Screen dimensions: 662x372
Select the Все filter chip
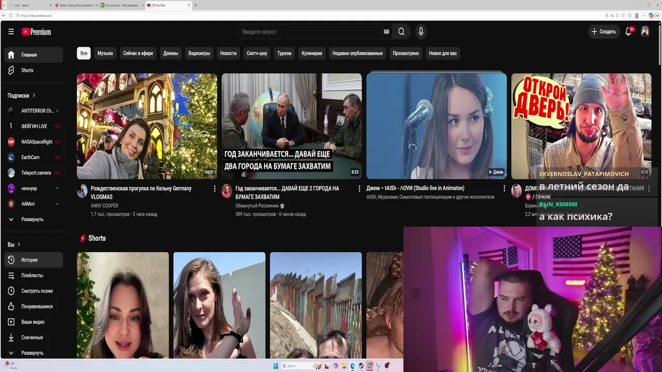point(84,53)
